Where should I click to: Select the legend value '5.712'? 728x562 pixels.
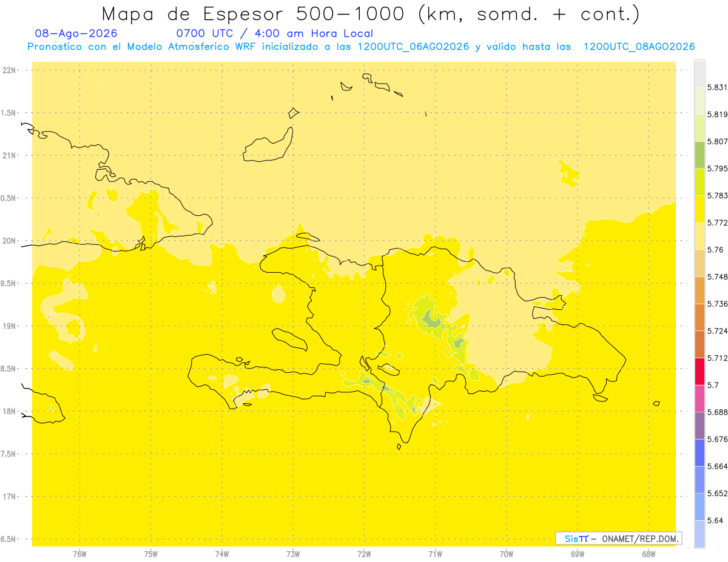(717, 358)
